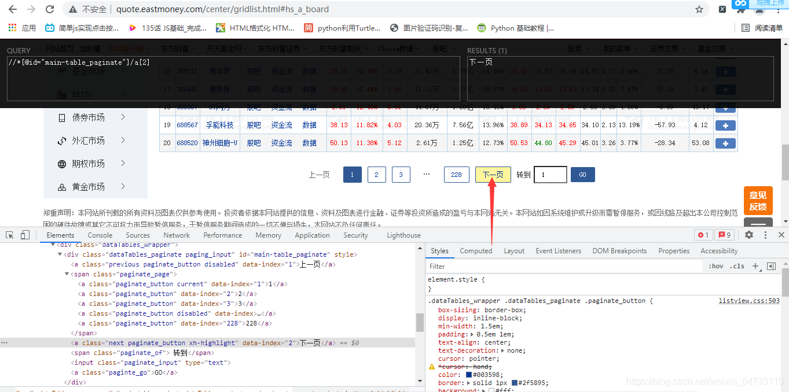Image resolution: width=789 pixels, height=392 pixels.
Task: Expand the 期权市场 sidebar item
Action: click(x=123, y=164)
